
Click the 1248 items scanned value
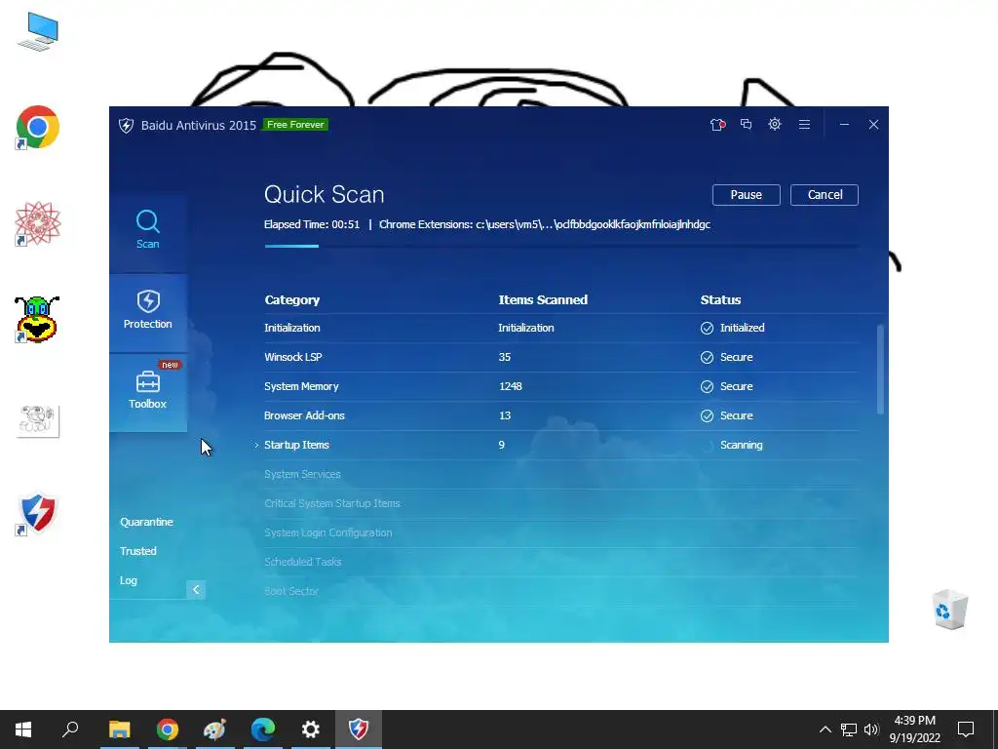click(511, 386)
